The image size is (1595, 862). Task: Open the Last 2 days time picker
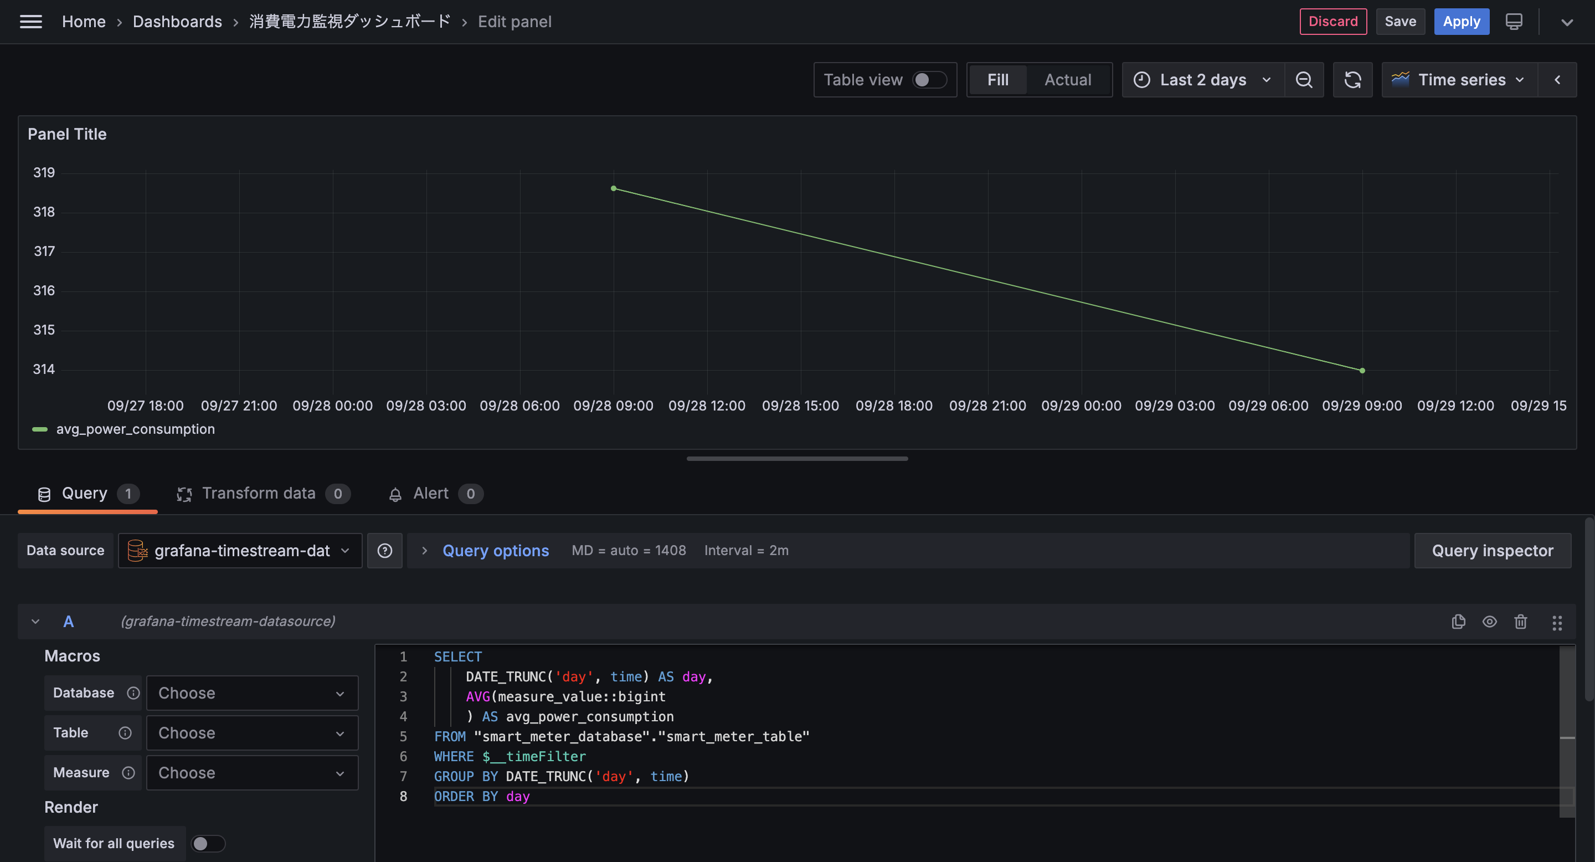(x=1202, y=80)
